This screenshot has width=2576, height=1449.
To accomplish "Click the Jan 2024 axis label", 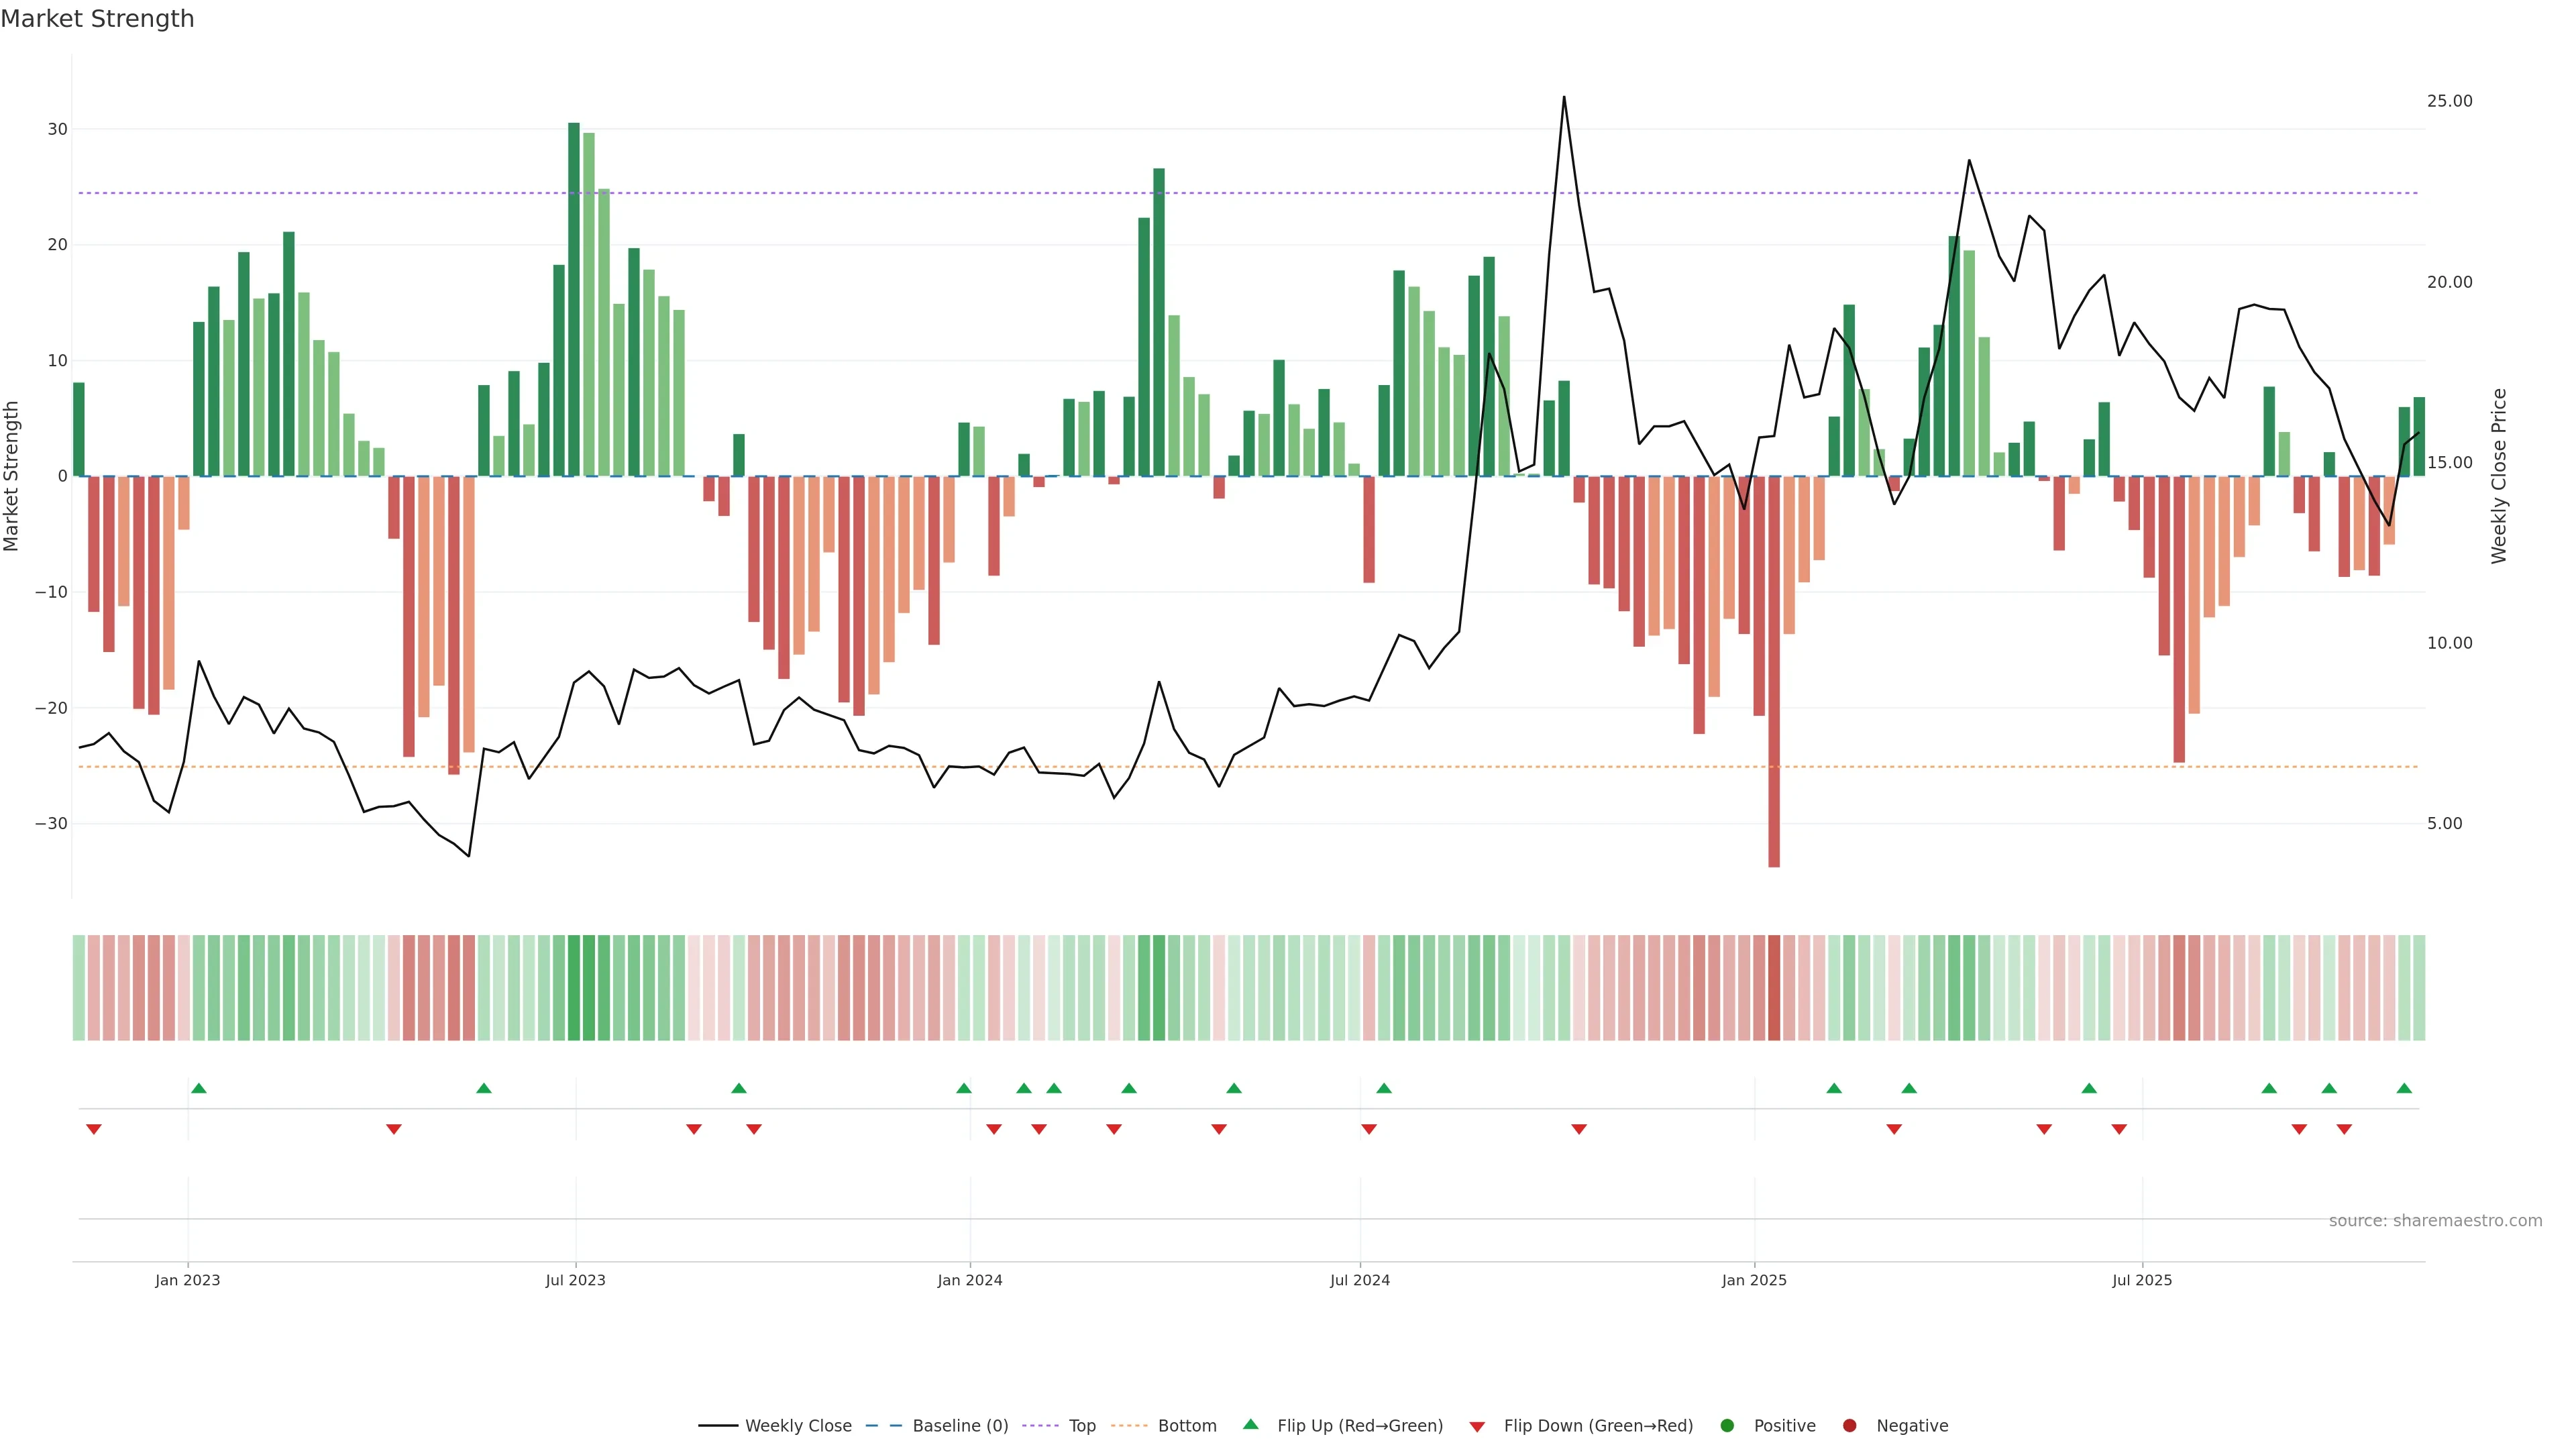I will 969,1280.
